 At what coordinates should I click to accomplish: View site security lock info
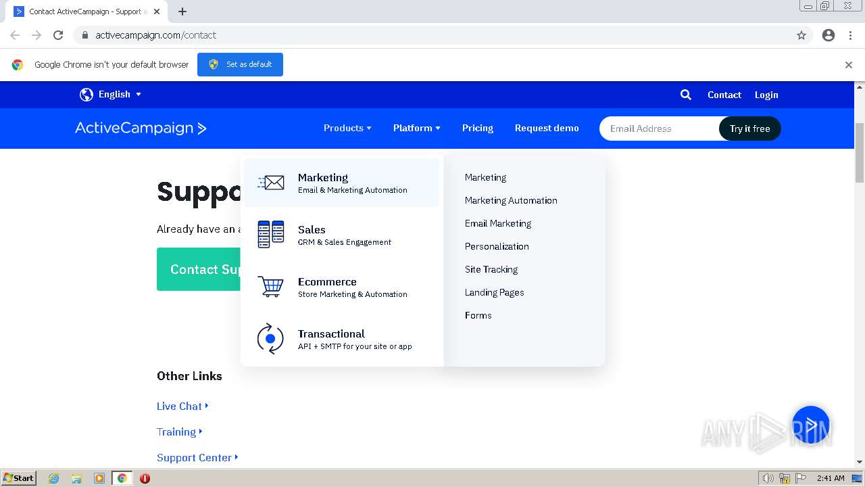click(x=85, y=35)
